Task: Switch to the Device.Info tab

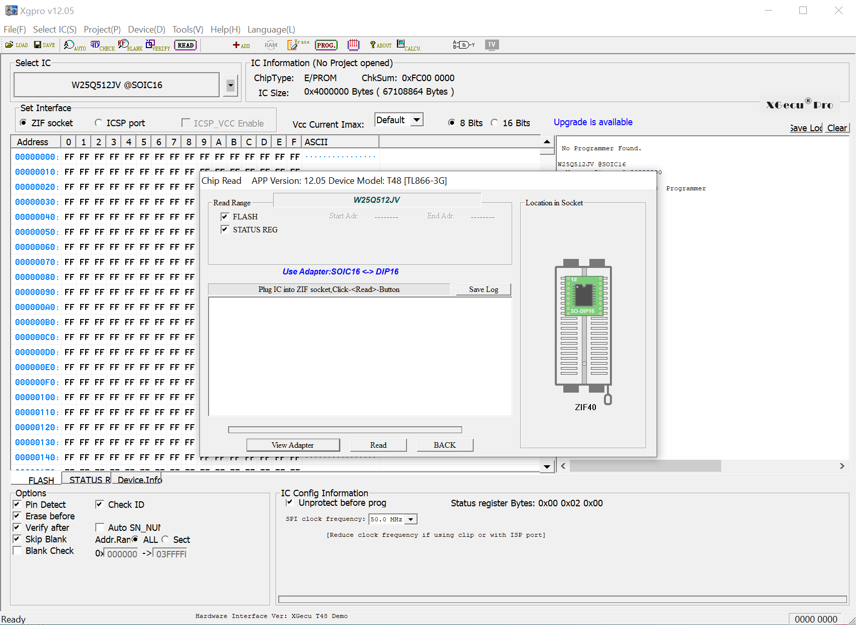Action: (138, 479)
